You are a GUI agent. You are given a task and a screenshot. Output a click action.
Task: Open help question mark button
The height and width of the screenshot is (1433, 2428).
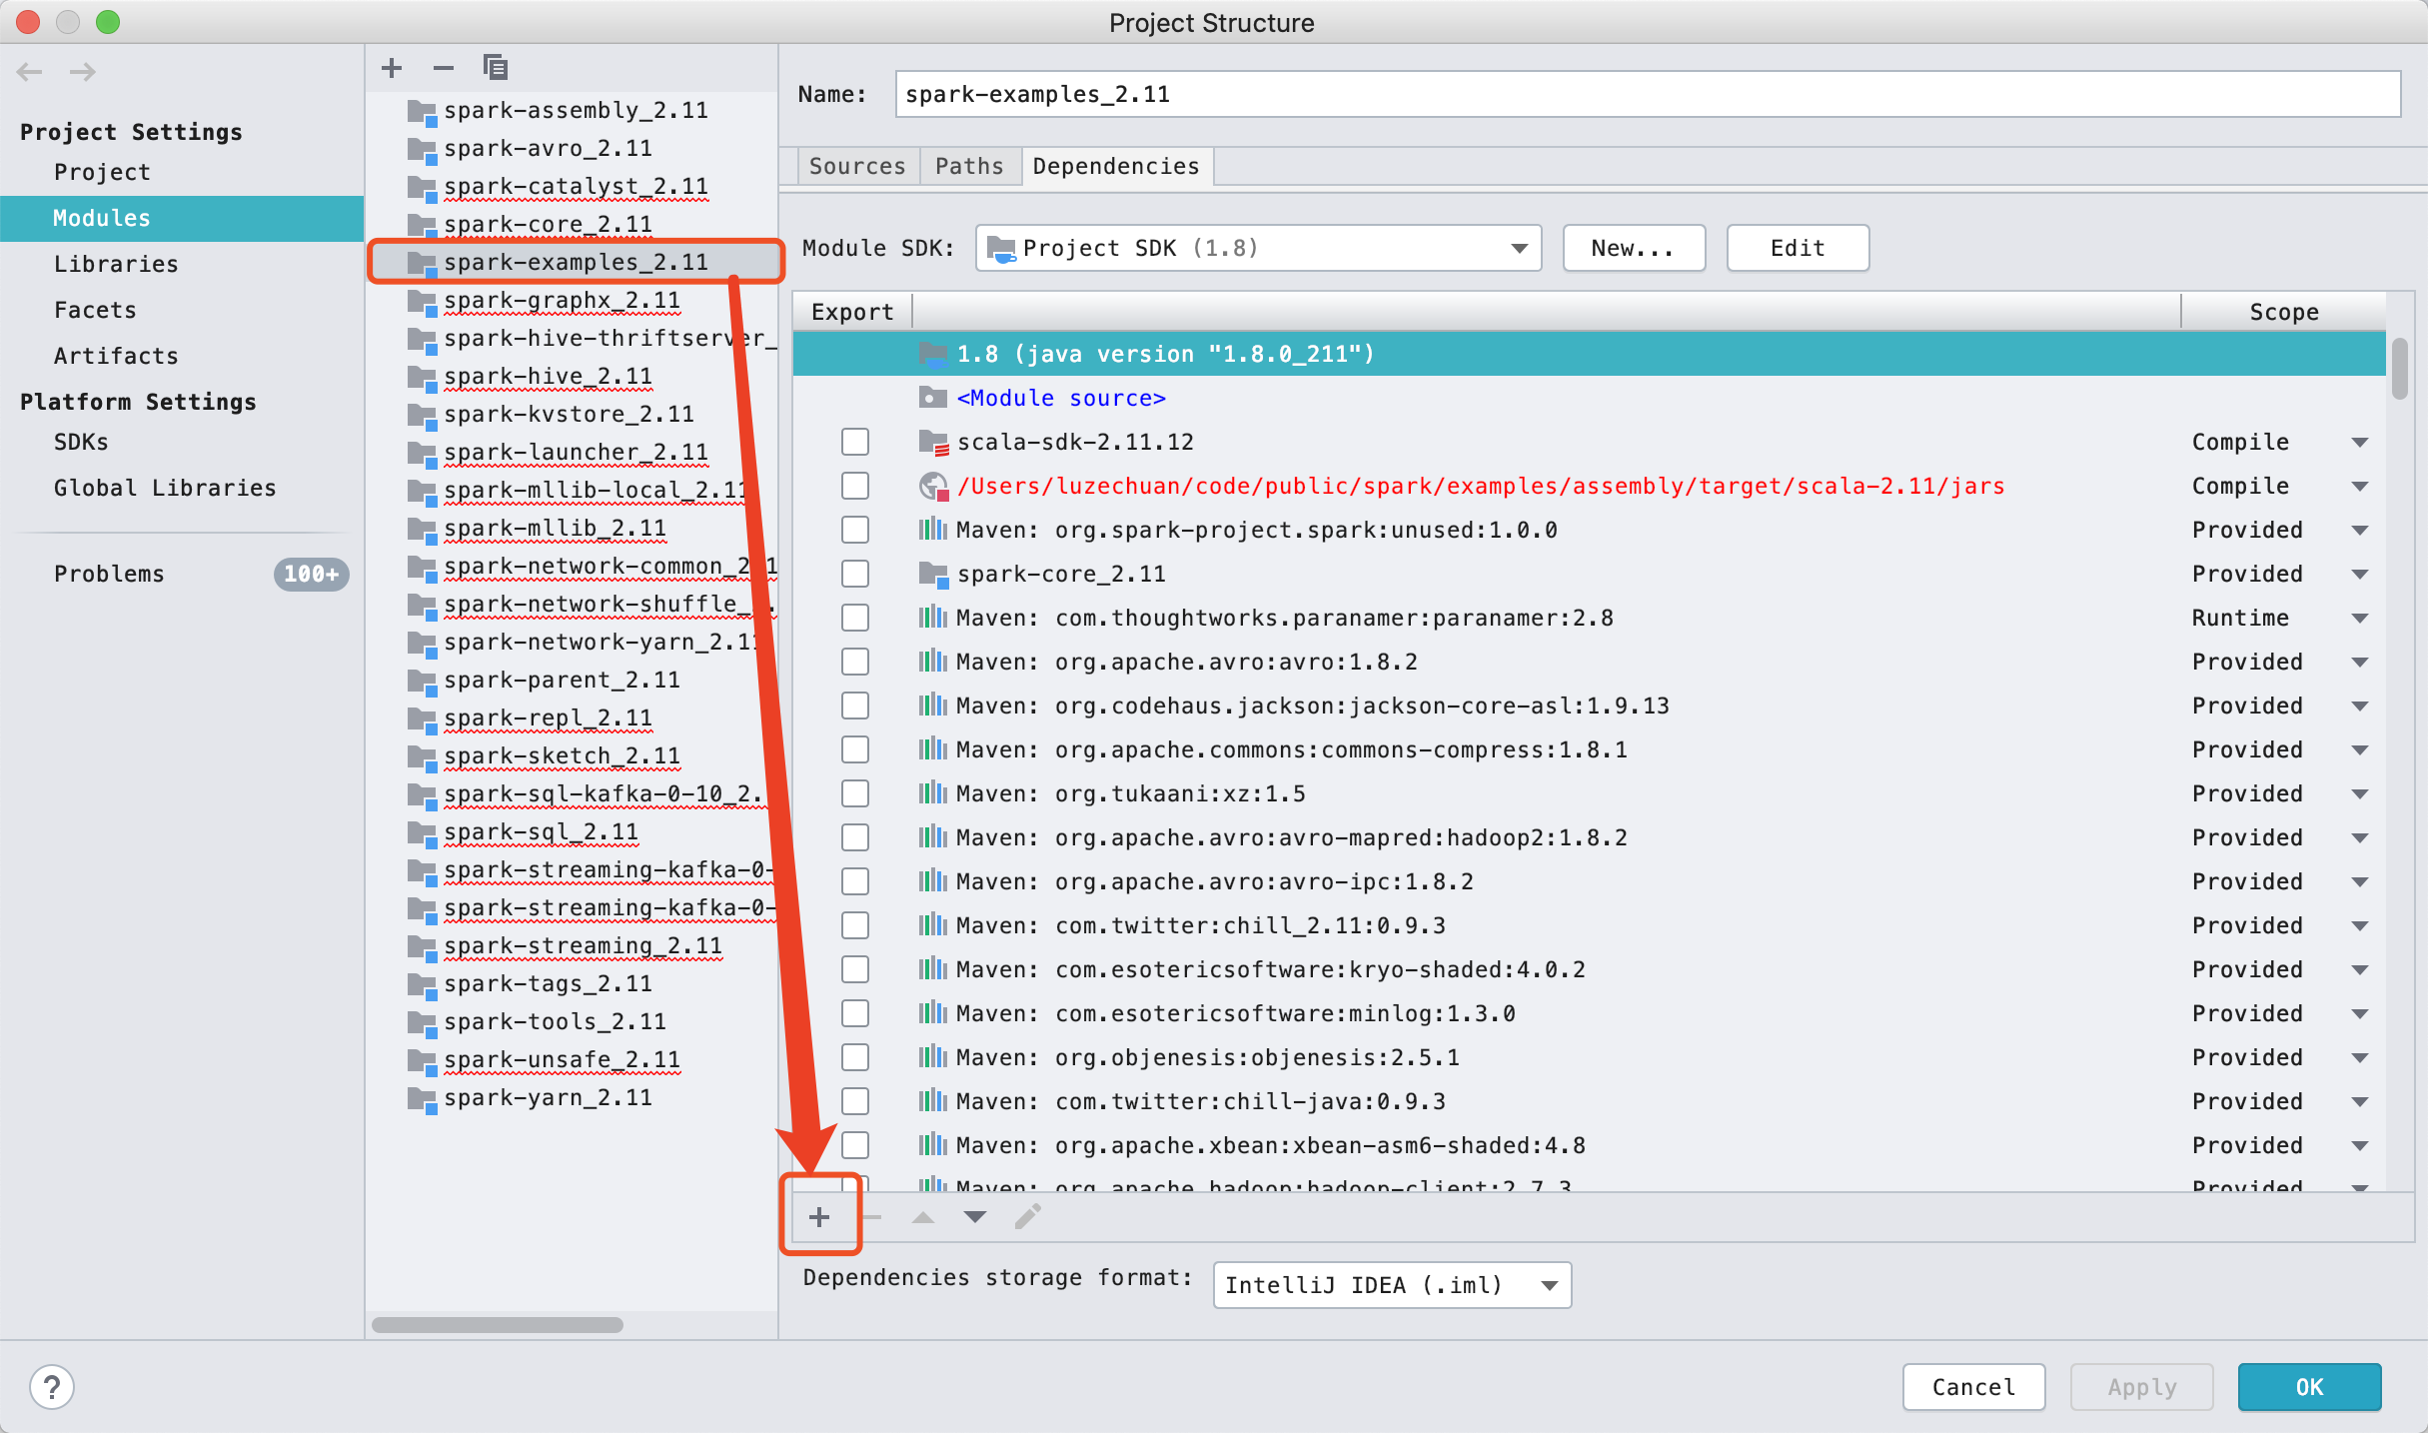[52, 1387]
